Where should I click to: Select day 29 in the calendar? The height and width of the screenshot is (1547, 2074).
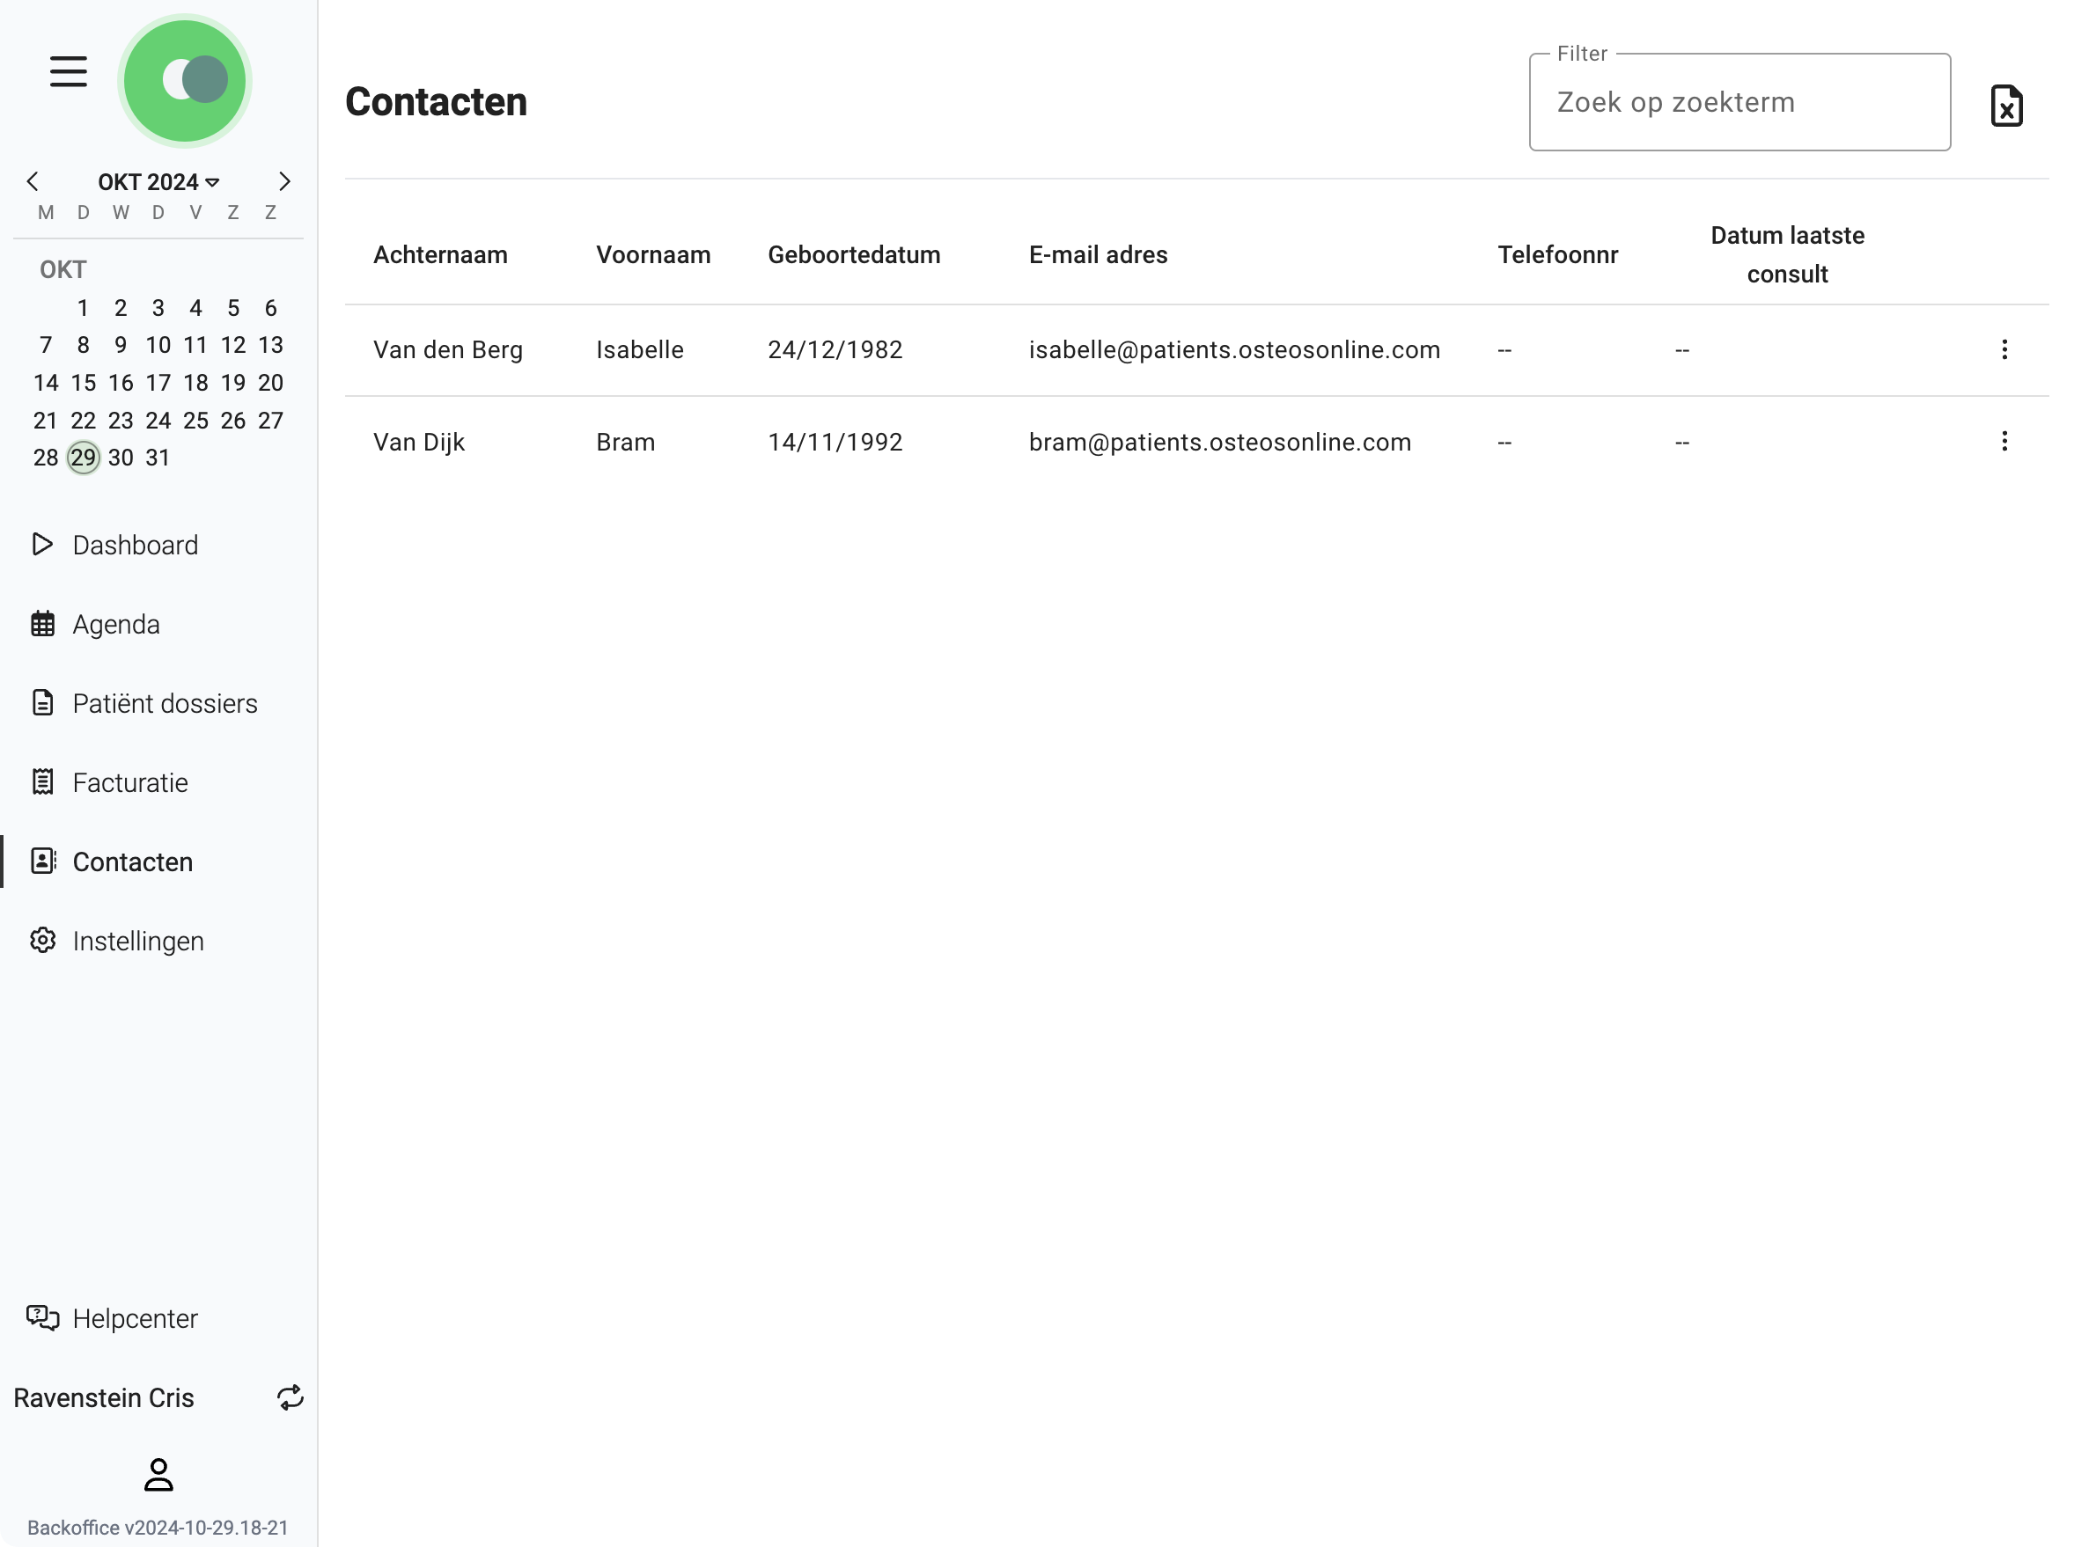[x=83, y=458]
